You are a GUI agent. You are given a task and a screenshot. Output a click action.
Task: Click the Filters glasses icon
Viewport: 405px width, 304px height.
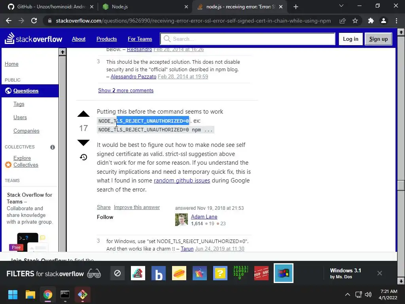[x=94, y=274]
